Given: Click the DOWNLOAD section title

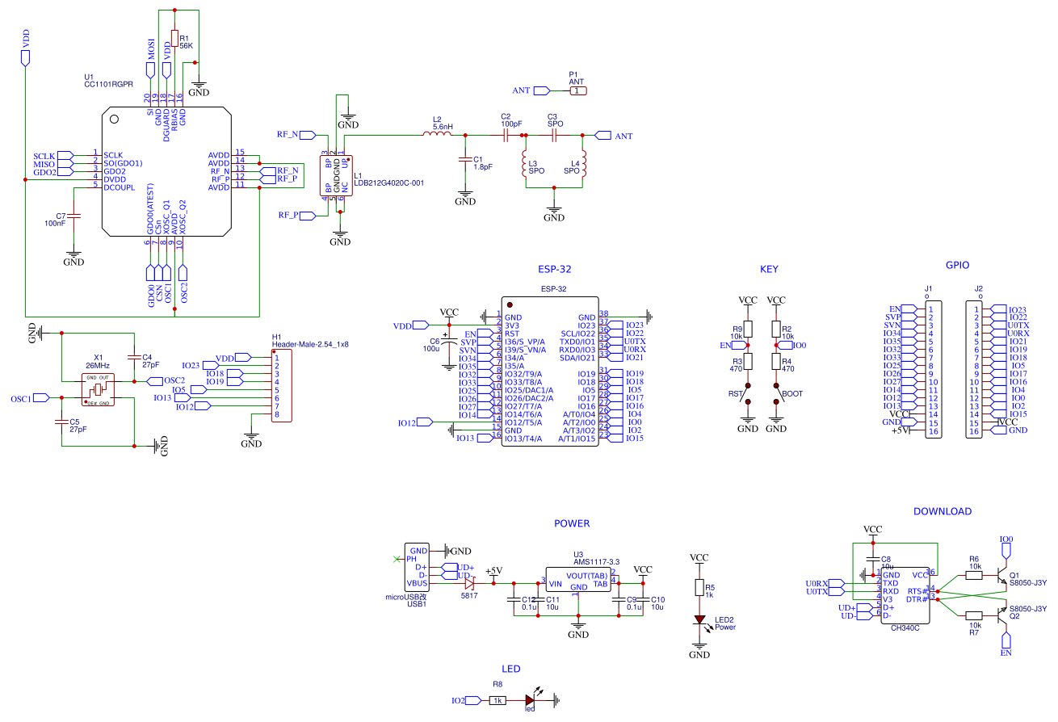Looking at the screenshot, I should pyautogui.click(x=943, y=511).
